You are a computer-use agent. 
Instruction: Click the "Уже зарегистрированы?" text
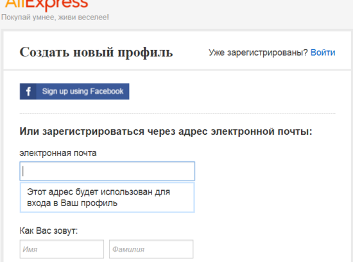[x=258, y=53]
